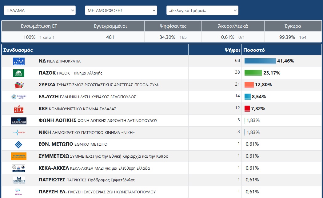323x198 pixels.
Task: Click the 100% integration value
Action: point(29,37)
